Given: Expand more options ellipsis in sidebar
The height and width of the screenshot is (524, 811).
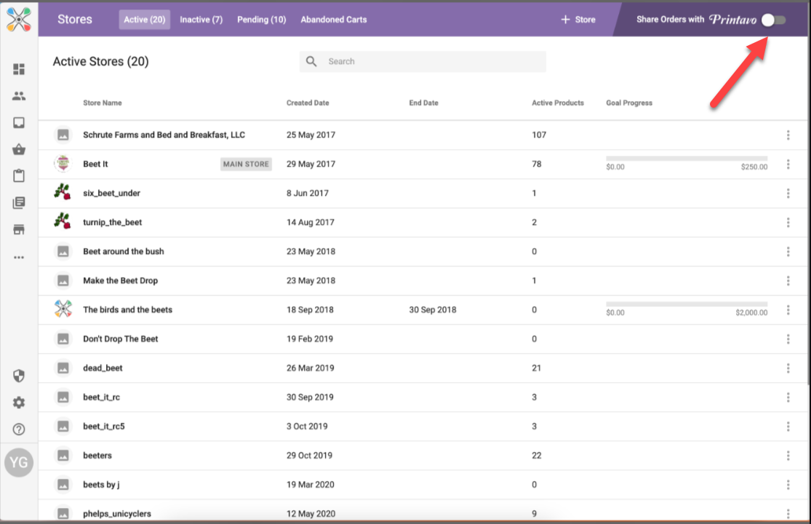Looking at the screenshot, I should click(19, 257).
